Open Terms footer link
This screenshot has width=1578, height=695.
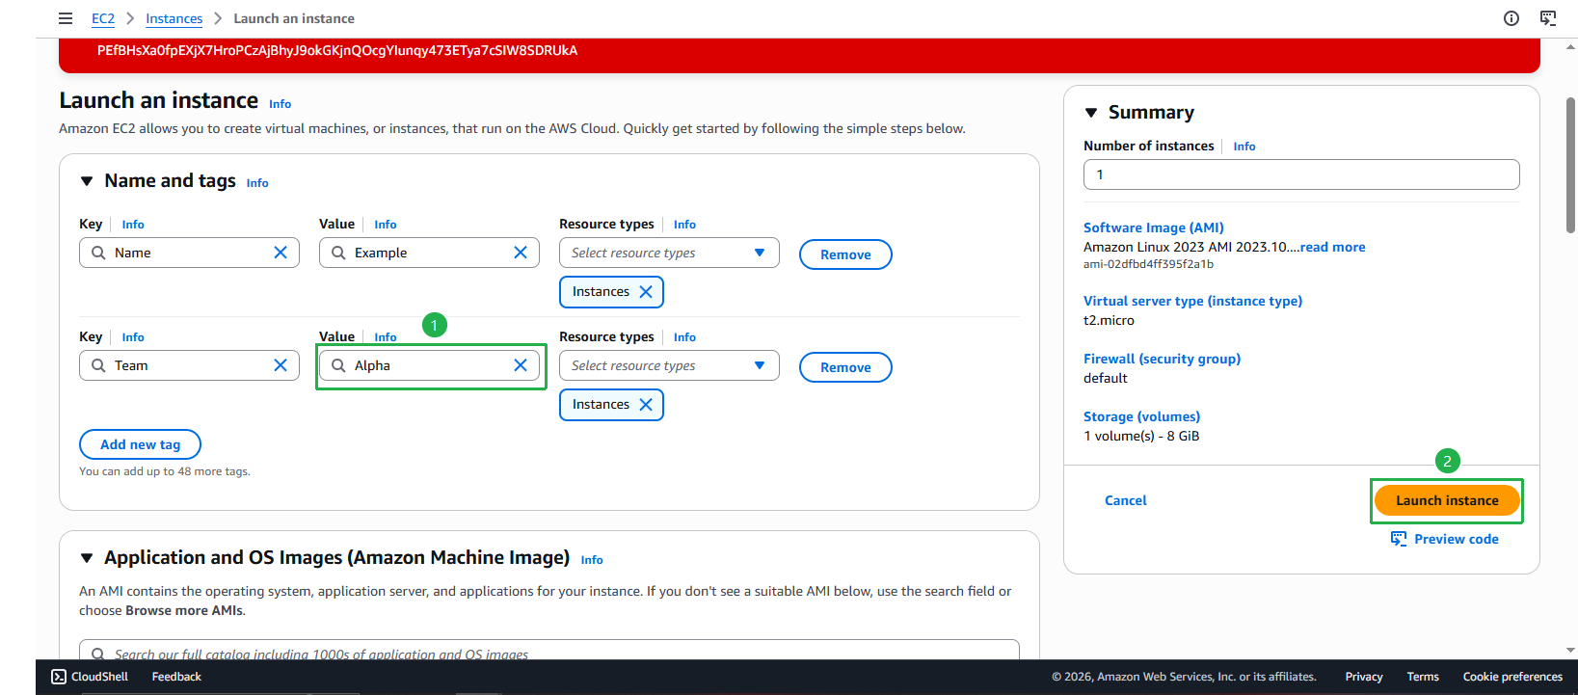1423,677
